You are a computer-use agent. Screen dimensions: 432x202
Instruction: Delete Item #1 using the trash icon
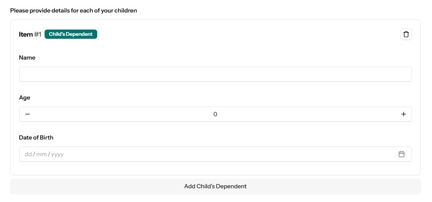[406, 34]
